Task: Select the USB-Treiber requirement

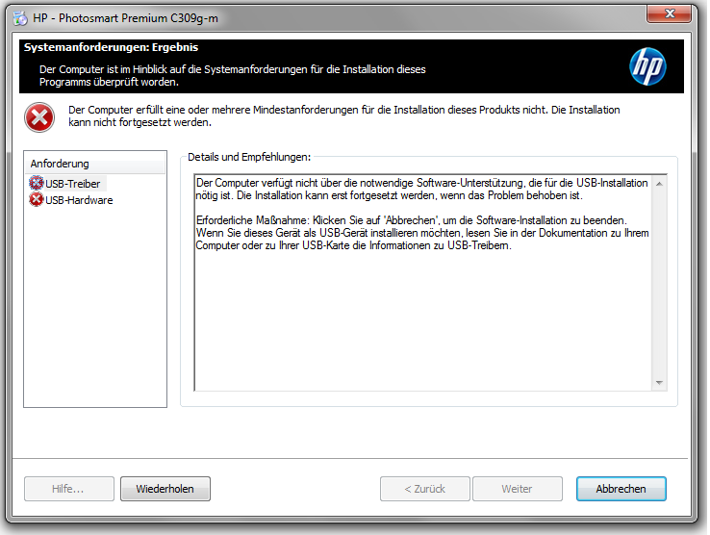Action: (72, 184)
